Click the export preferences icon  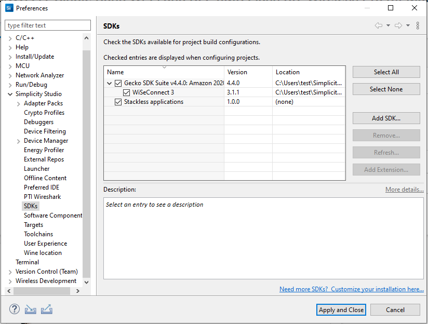pyautogui.click(x=47, y=309)
